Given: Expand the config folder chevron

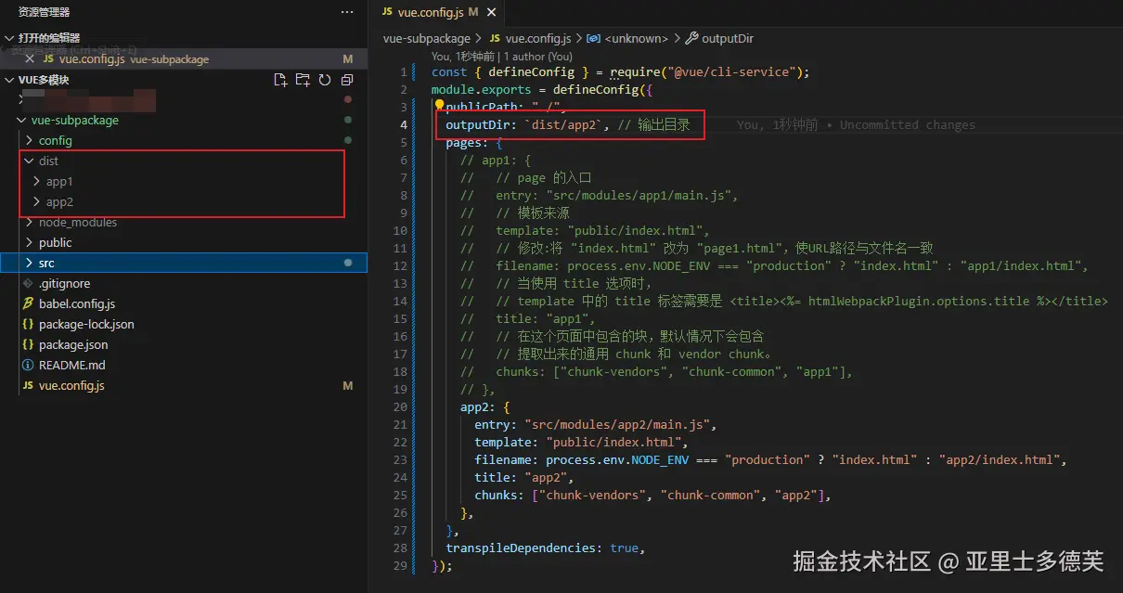Looking at the screenshot, I should (30, 140).
